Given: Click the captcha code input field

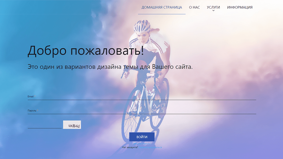Looking at the screenshot, I should coord(44,126).
